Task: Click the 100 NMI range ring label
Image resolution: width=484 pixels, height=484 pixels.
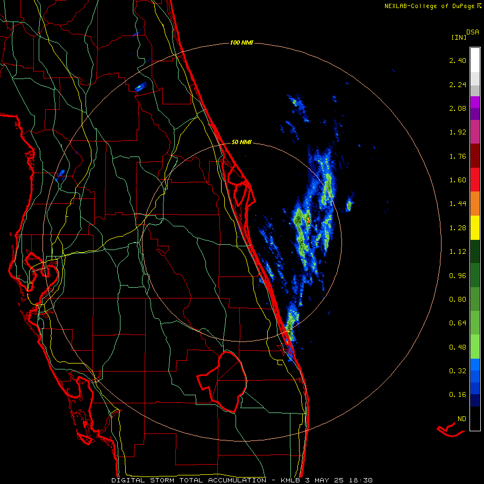Action: click(x=241, y=42)
